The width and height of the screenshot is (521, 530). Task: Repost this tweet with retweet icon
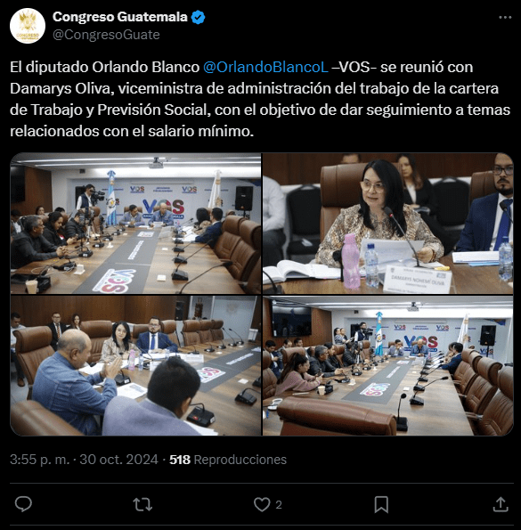click(x=142, y=504)
